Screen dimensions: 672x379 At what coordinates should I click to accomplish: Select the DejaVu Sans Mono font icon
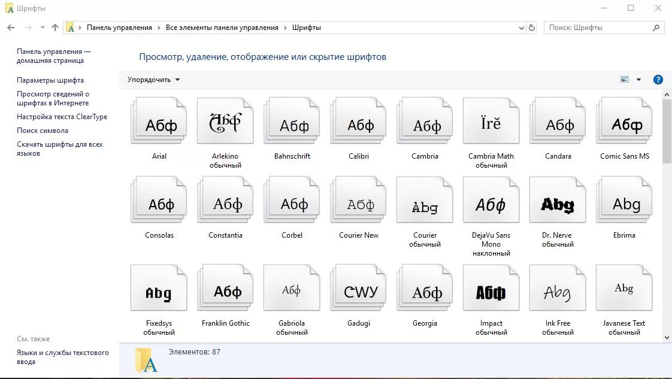(491, 199)
